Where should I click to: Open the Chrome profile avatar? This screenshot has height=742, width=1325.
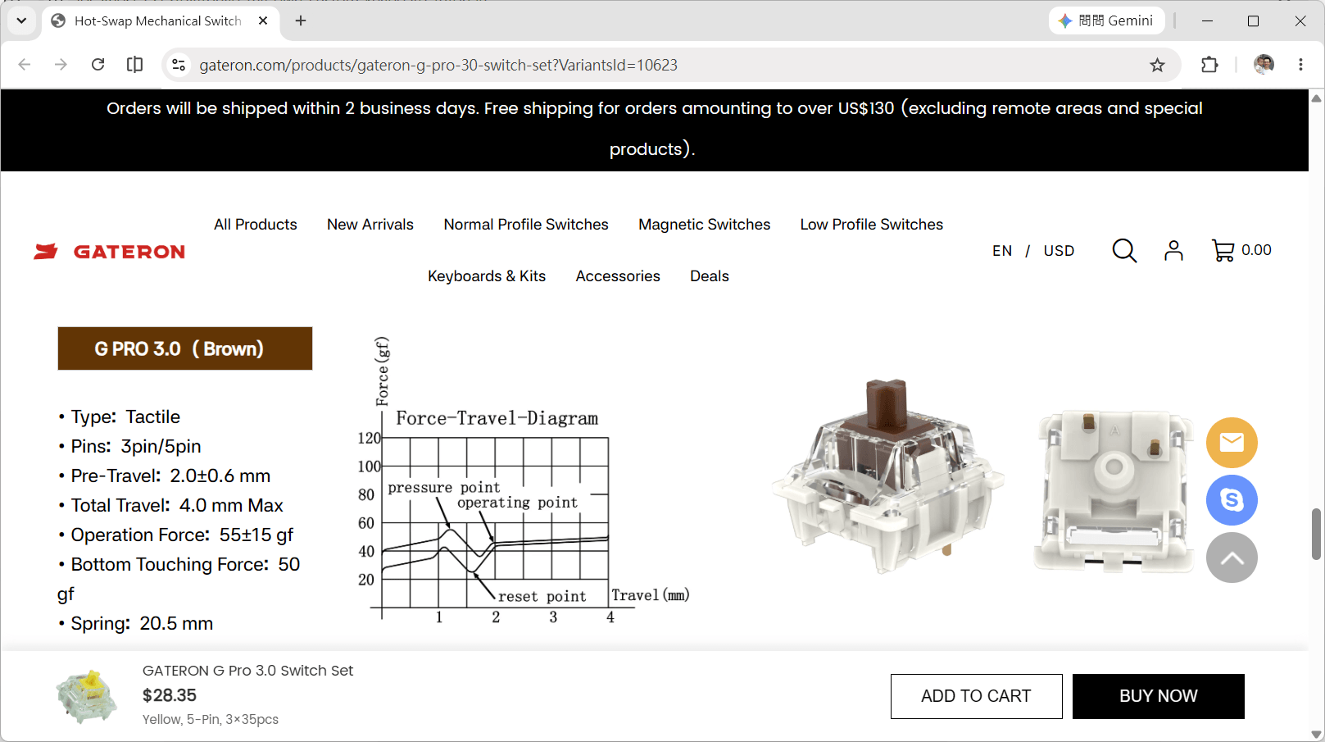(x=1264, y=65)
